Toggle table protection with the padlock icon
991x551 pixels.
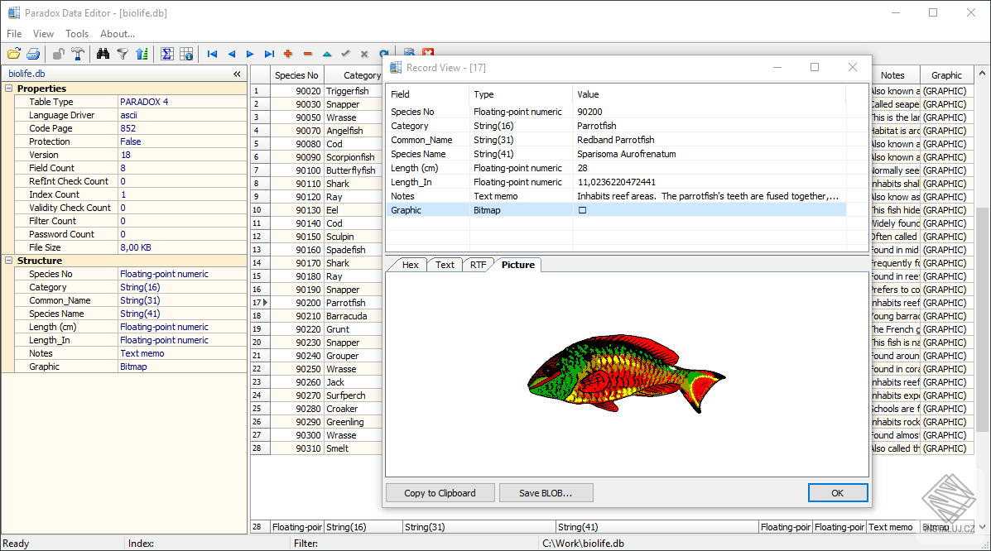(59, 53)
